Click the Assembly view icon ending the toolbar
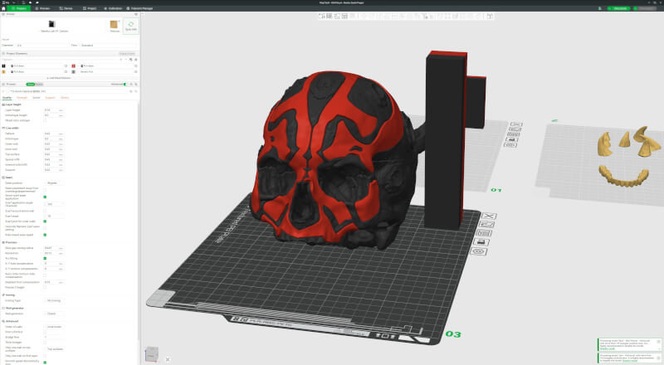 pyautogui.click(x=490, y=16)
